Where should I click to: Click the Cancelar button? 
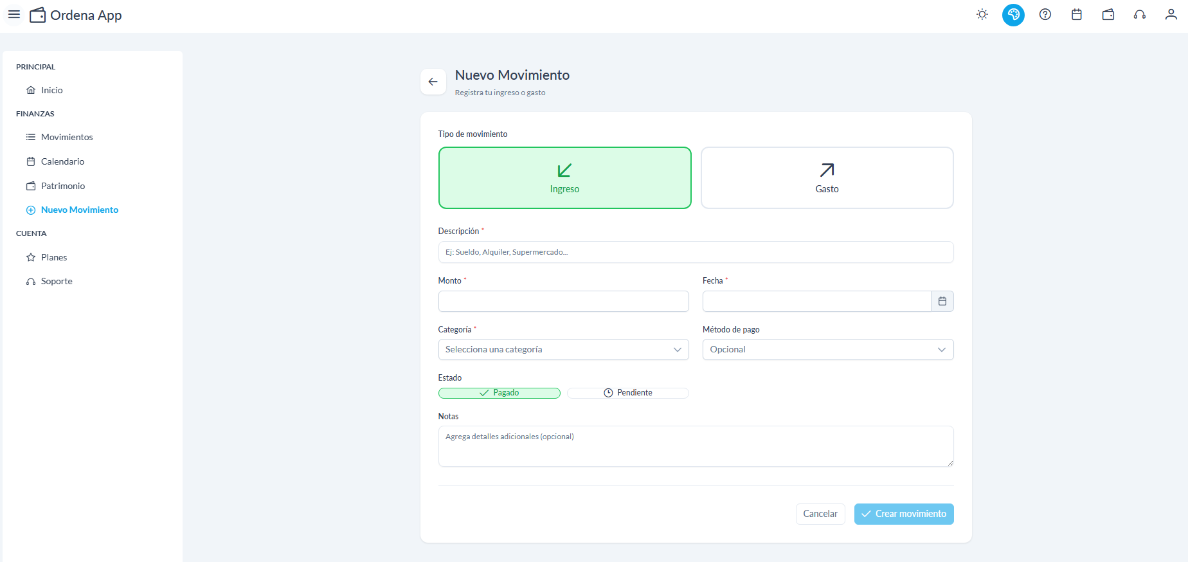click(x=820, y=514)
